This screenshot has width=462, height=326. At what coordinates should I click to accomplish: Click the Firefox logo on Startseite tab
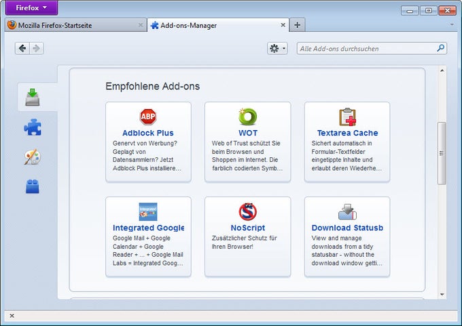tap(12, 25)
